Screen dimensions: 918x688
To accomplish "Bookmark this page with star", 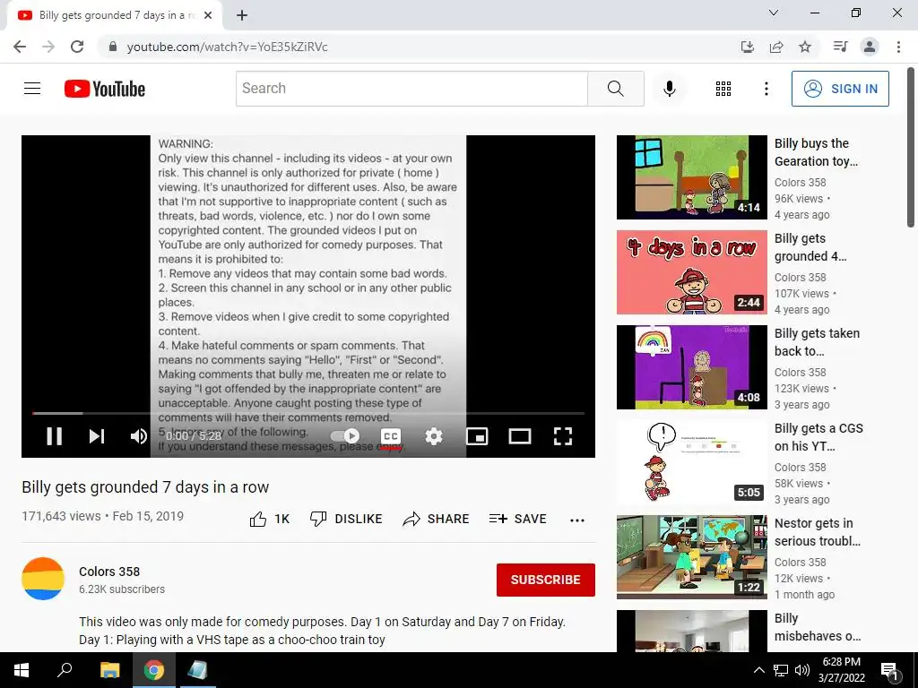I will (805, 47).
